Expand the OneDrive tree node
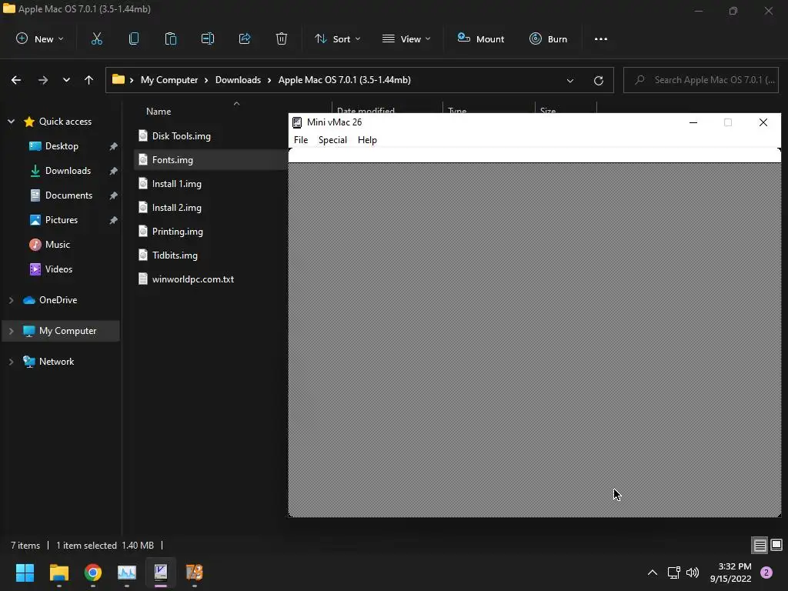Image resolution: width=788 pixels, height=591 pixels. (11, 300)
